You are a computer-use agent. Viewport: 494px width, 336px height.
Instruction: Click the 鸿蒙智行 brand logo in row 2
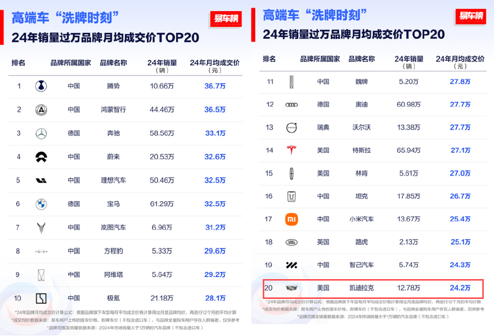[41, 109]
